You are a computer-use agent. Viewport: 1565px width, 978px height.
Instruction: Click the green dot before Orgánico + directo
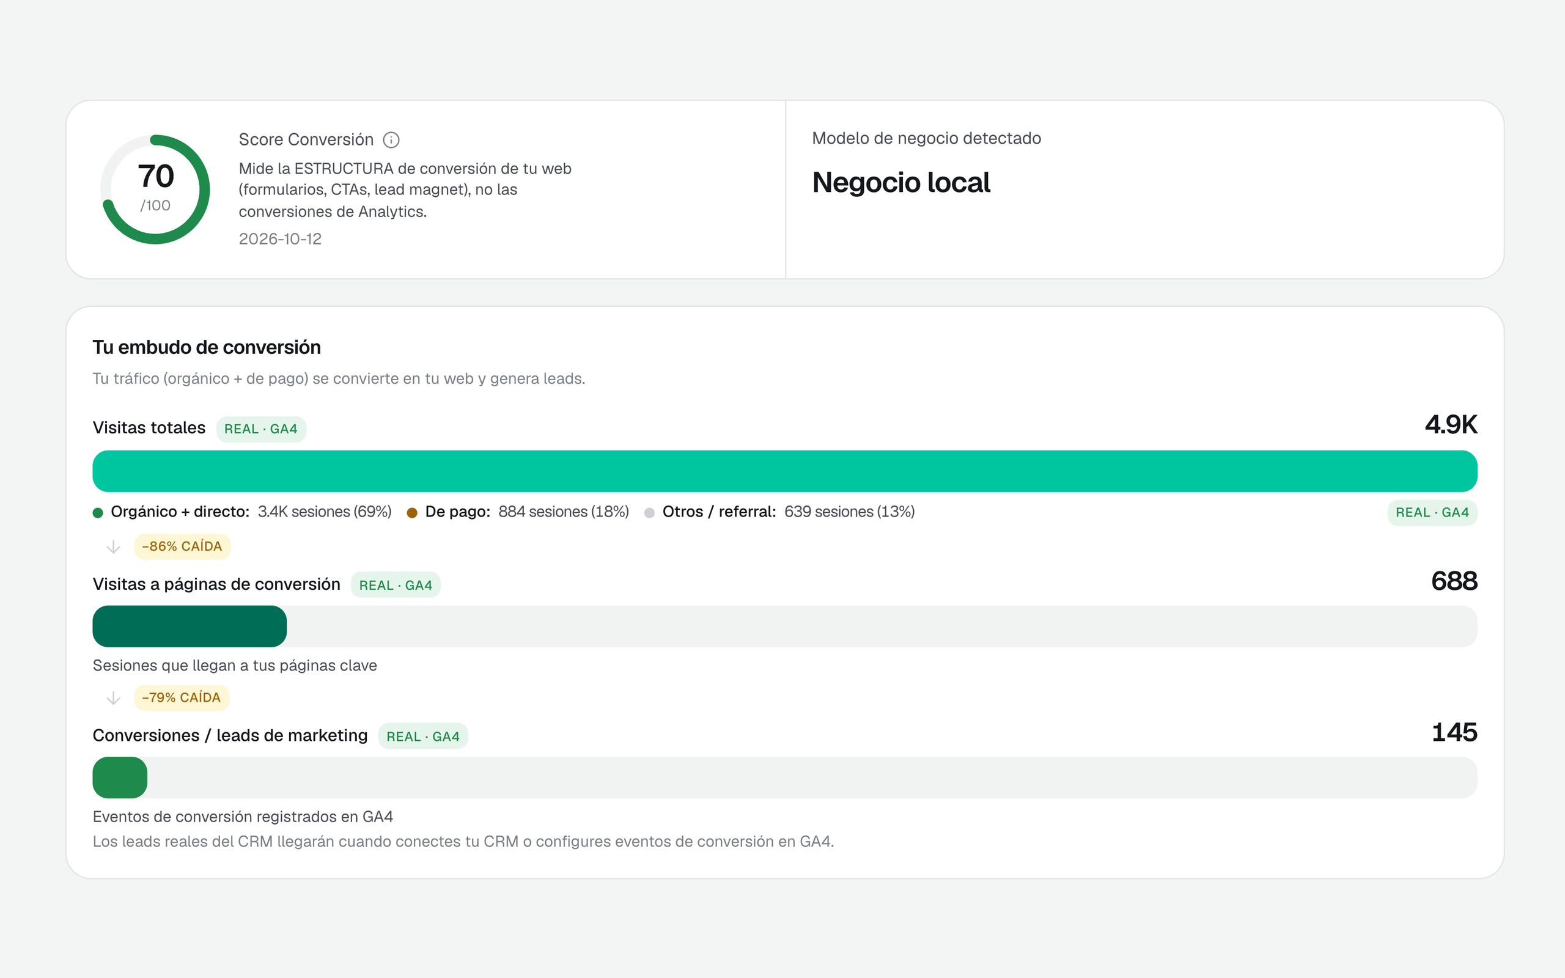point(98,513)
